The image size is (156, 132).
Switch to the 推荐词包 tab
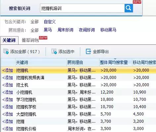point(30,40)
